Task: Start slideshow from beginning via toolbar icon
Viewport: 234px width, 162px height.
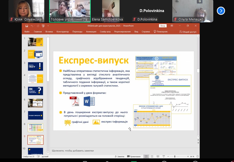Action: [43, 26]
